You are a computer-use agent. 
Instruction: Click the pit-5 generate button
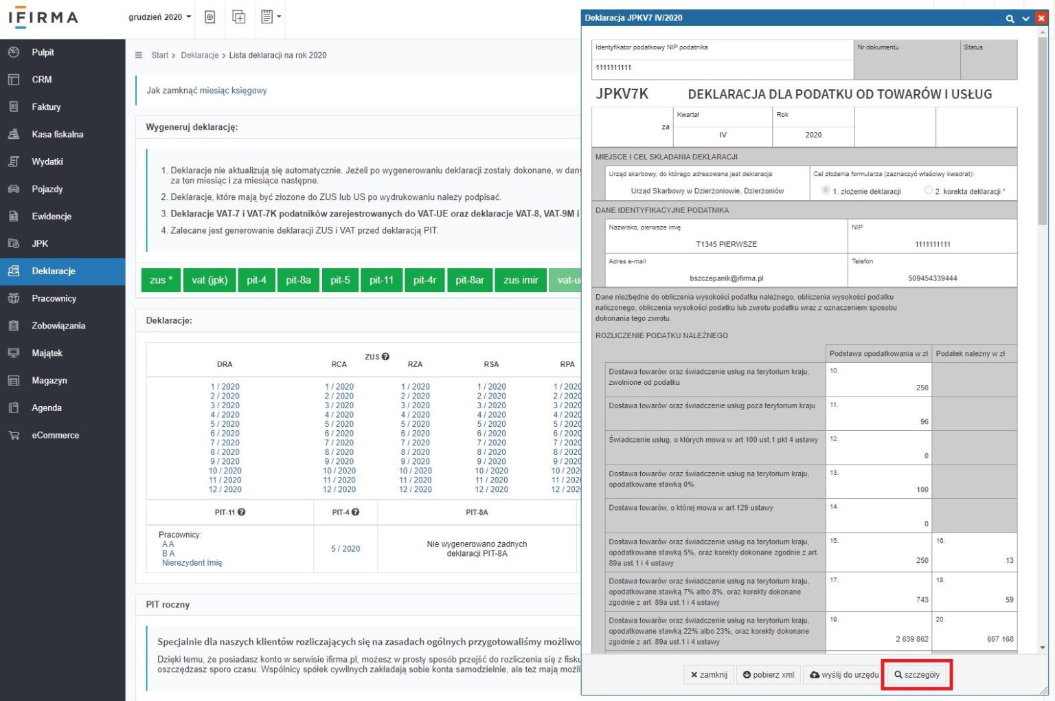tap(340, 280)
